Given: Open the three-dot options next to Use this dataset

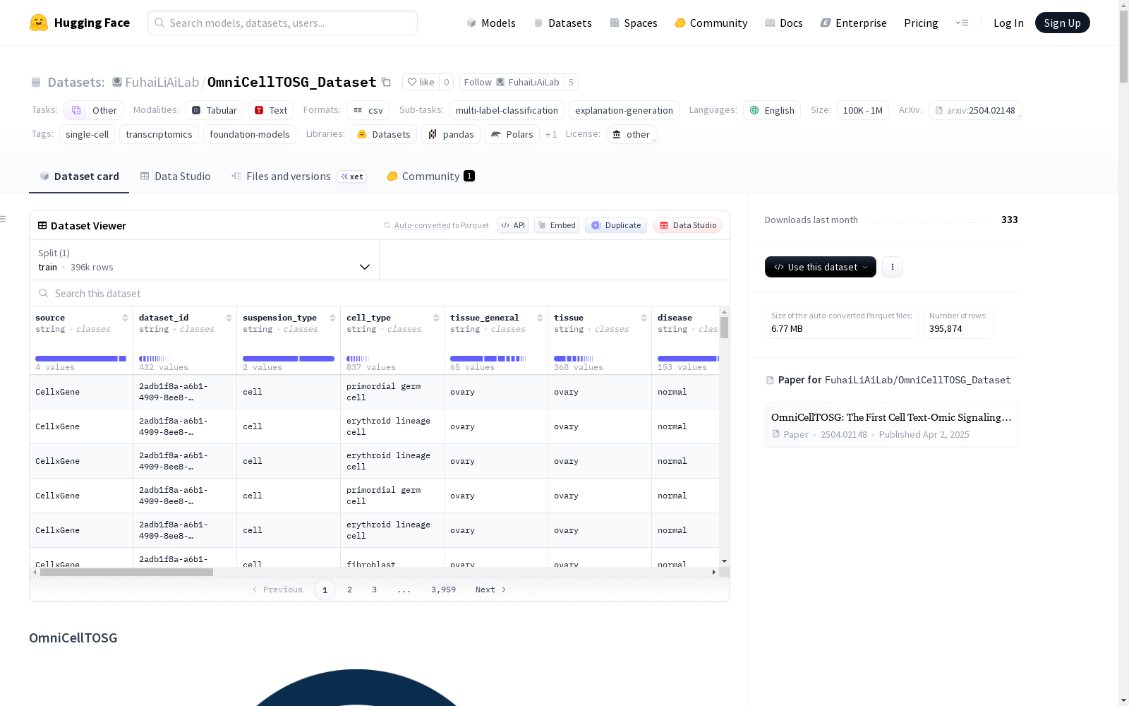Looking at the screenshot, I should (x=893, y=267).
